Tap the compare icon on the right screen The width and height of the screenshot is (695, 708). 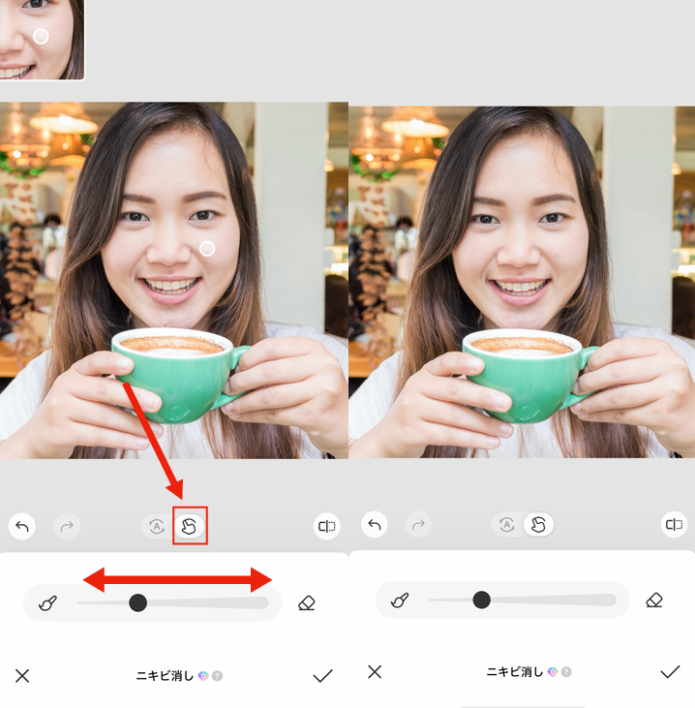[x=674, y=525]
